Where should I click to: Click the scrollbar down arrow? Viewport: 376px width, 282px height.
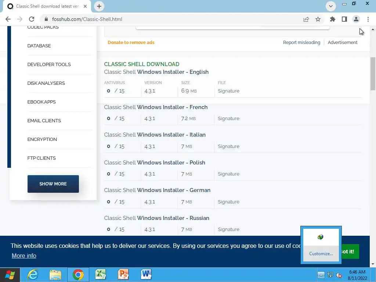click(x=373, y=264)
